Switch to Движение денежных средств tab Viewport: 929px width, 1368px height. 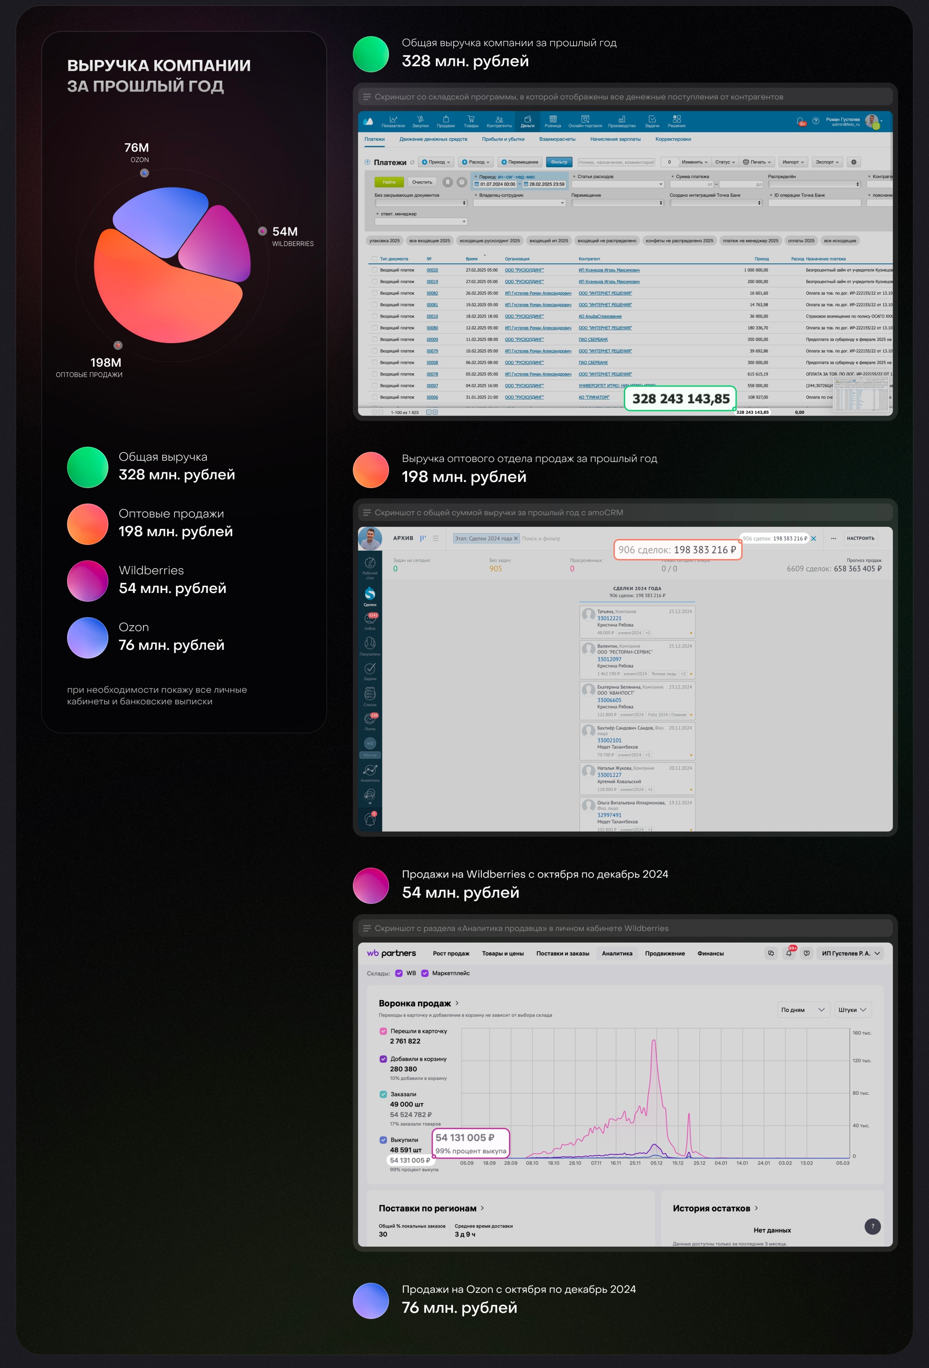coord(433,139)
